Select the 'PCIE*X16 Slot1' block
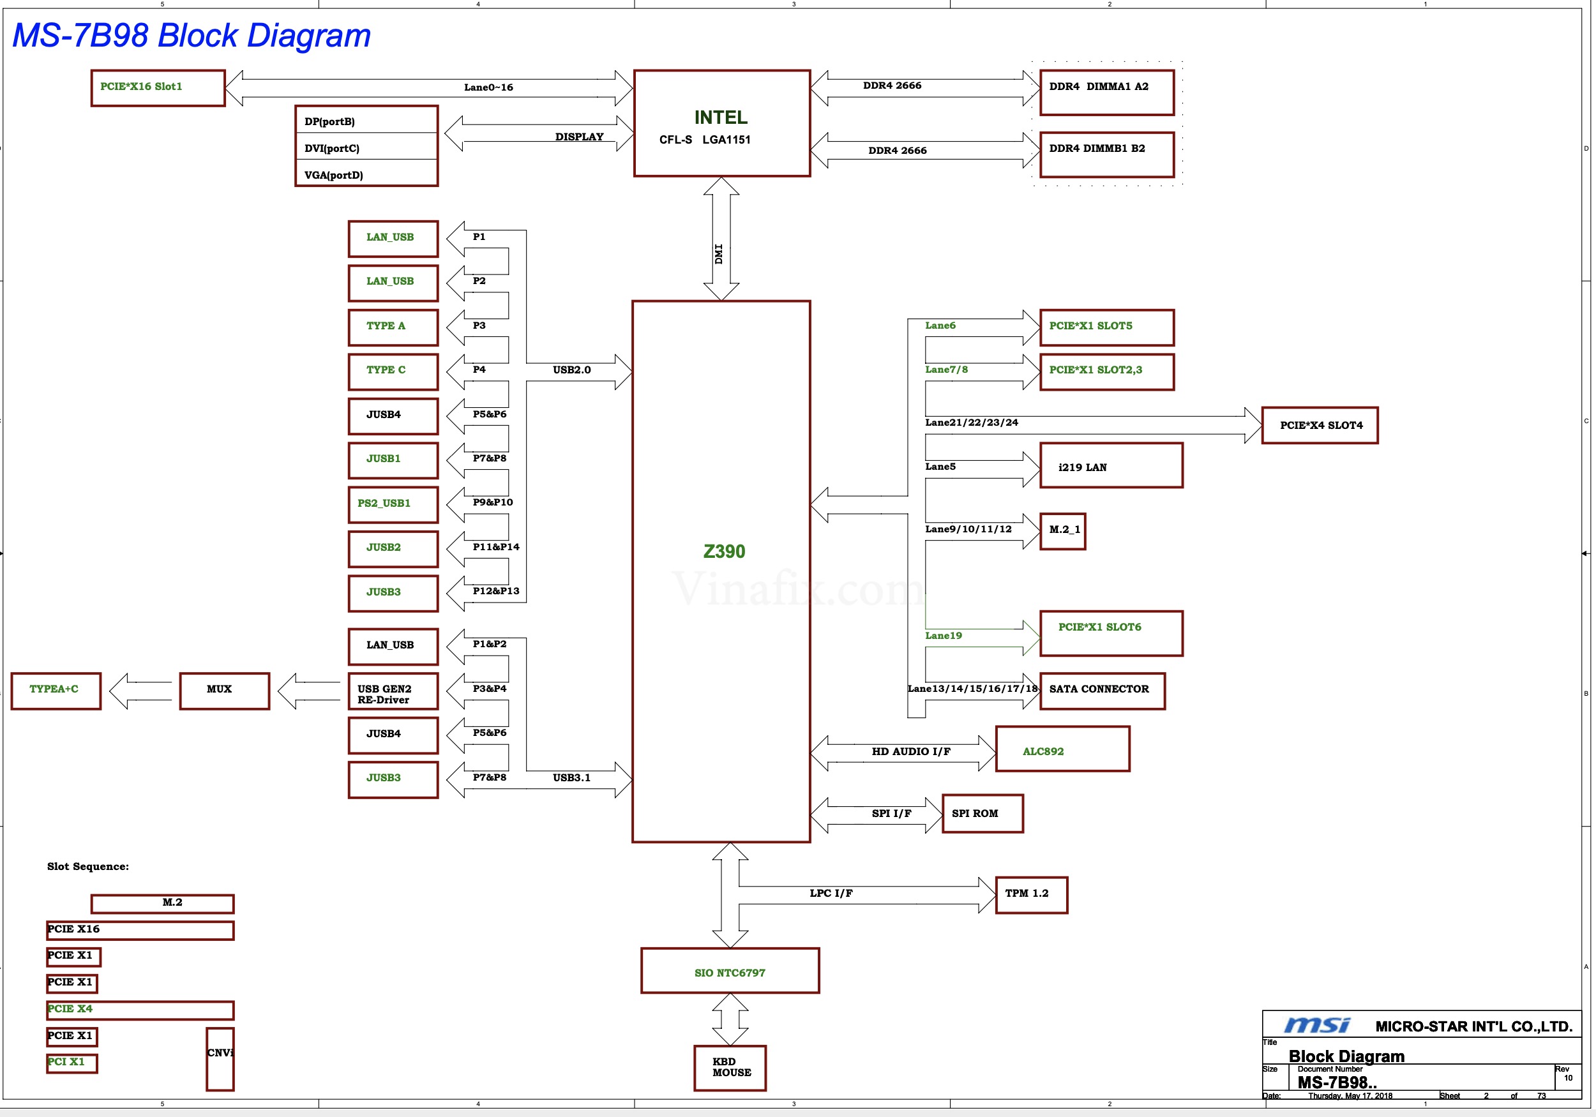 (x=158, y=87)
